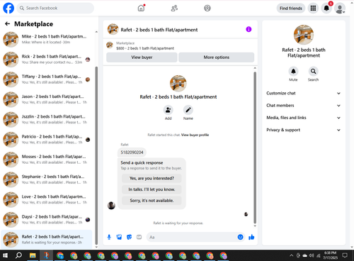This screenshot has height=261, width=354.
Task: Expand the Privacy & support section
Action: point(304,130)
